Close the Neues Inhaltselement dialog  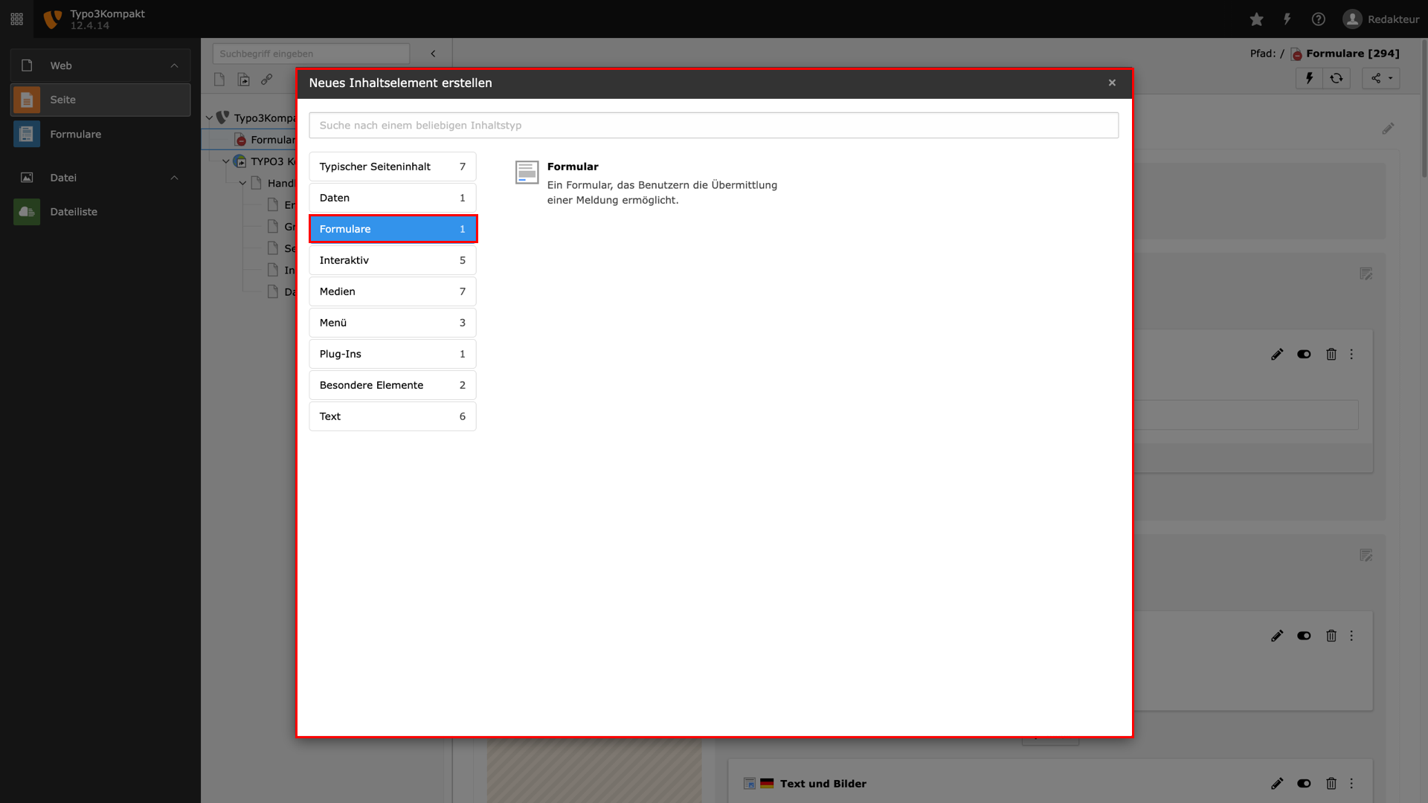point(1112,83)
